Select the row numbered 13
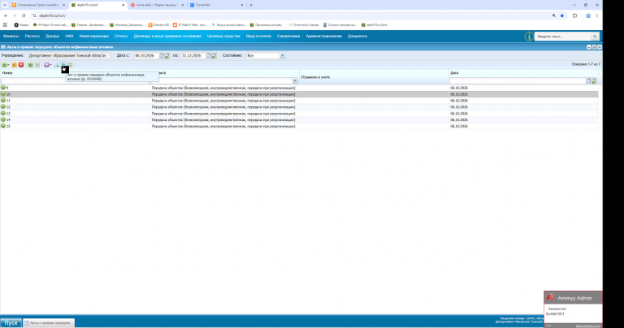The width and height of the screenshot is (624, 328). click(x=299, y=114)
